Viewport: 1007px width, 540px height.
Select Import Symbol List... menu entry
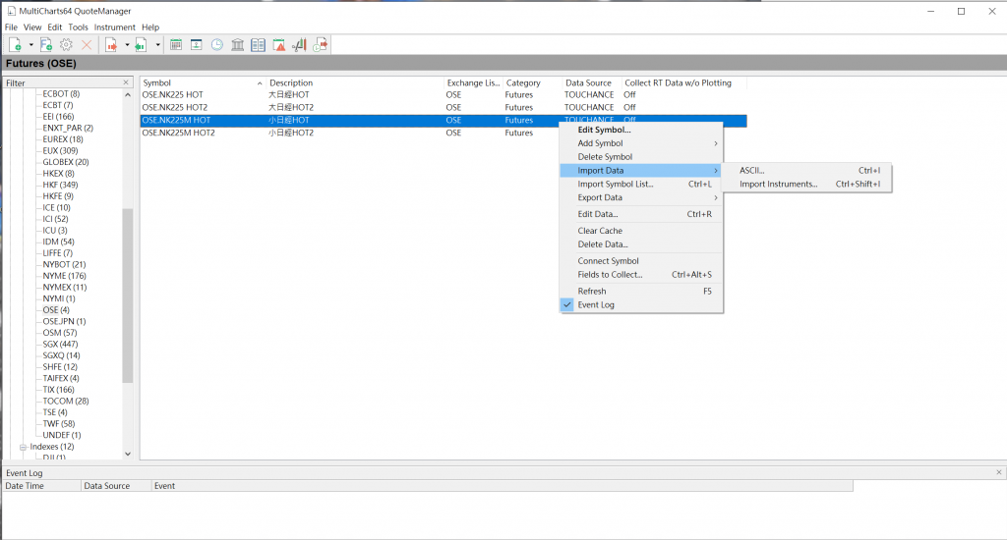(x=641, y=184)
